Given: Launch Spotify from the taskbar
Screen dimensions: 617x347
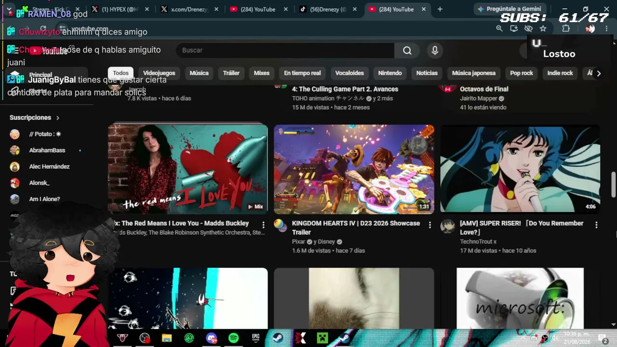Looking at the screenshot, I should click(x=233, y=338).
